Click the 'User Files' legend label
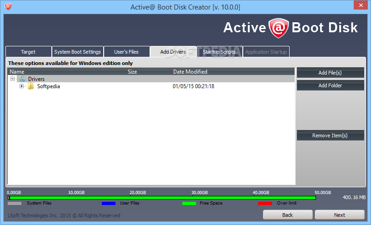This screenshot has width=371, height=225. pos(130,203)
